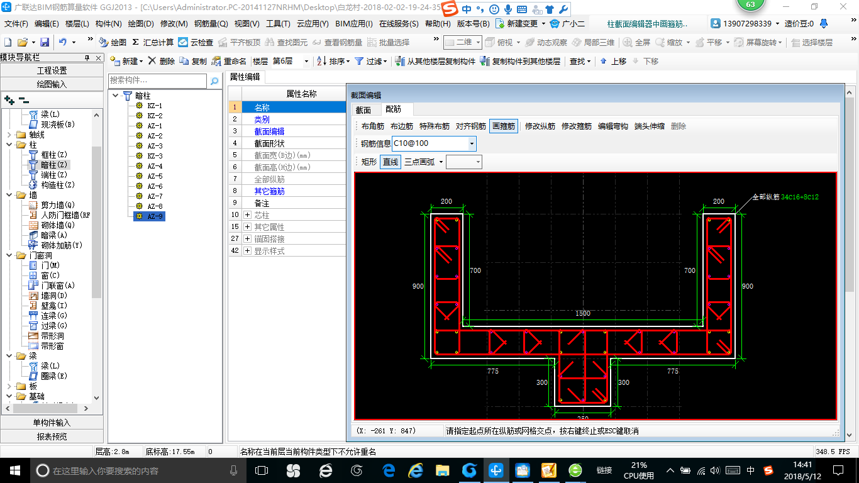Click 平齐板顶 toolbar icon
The image size is (859, 483).
239,42
